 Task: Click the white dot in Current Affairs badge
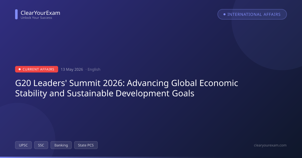[x=20, y=69]
